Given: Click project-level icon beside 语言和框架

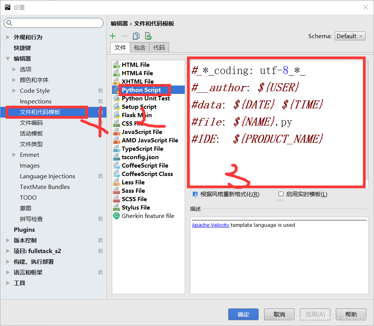Looking at the screenshot, I should pos(100,272).
